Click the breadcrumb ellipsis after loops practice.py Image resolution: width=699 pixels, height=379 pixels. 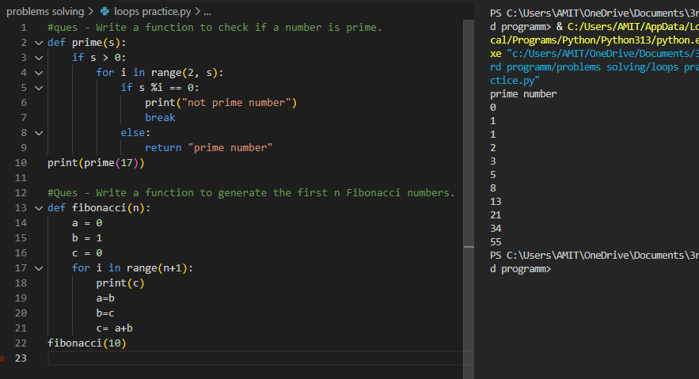[x=207, y=12]
